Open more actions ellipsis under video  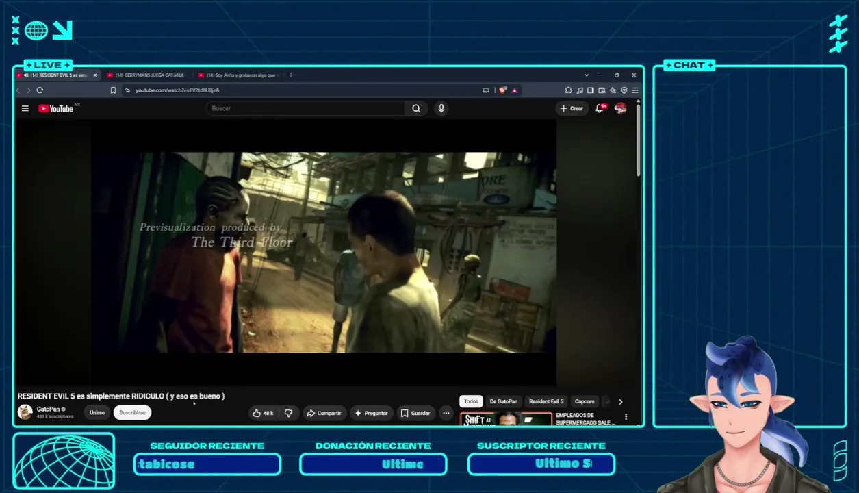446,413
